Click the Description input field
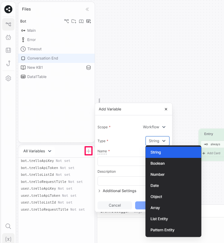The height and width of the screenshot is (243, 224). [x=122, y=181]
